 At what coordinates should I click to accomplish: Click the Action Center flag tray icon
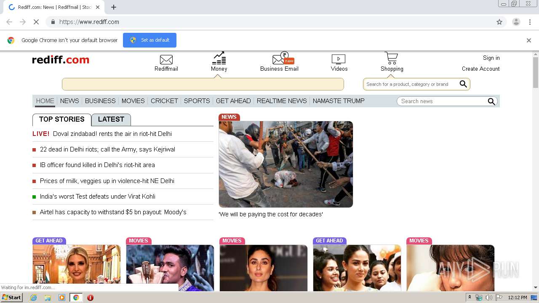pos(499,298)
